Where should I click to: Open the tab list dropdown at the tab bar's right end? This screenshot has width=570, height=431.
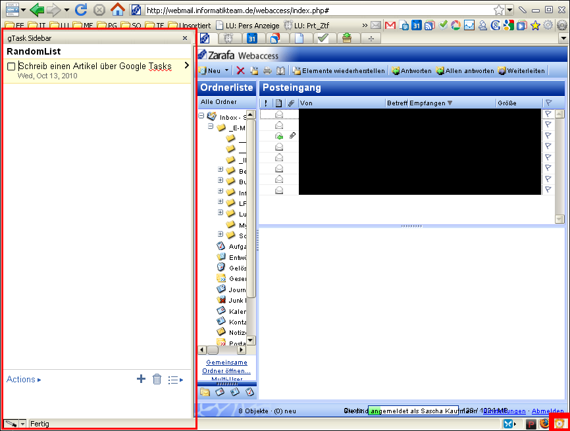click(563, 38)
